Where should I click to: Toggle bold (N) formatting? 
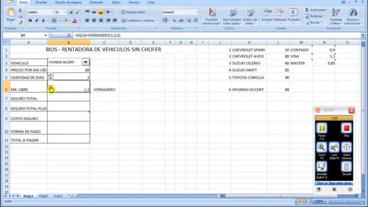tap(30, 21)
